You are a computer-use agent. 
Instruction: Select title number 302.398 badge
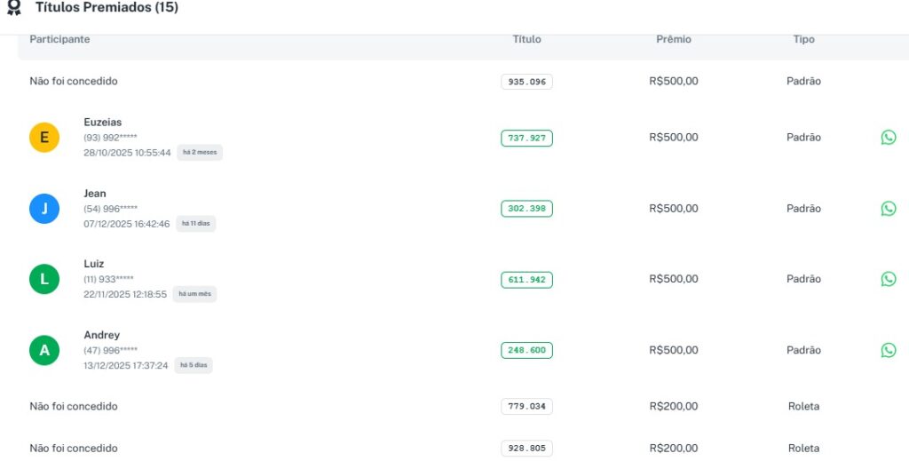[526, 209]
